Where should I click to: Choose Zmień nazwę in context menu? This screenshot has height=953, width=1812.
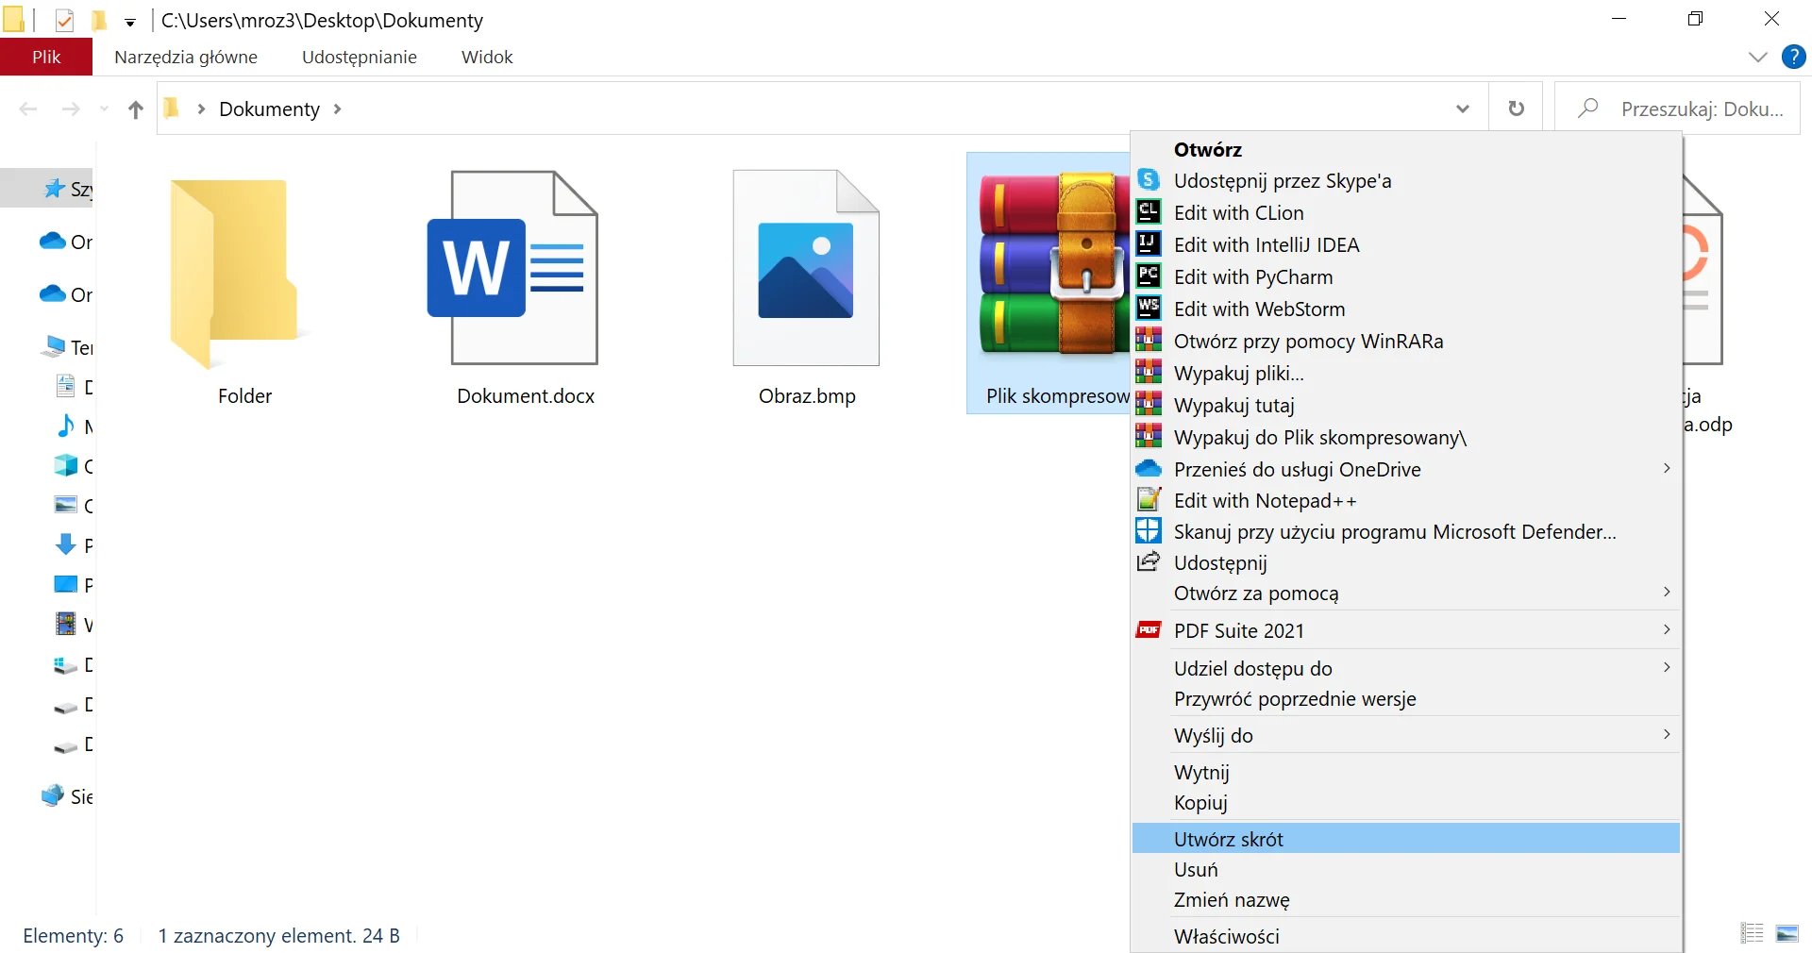point(1405,899)
